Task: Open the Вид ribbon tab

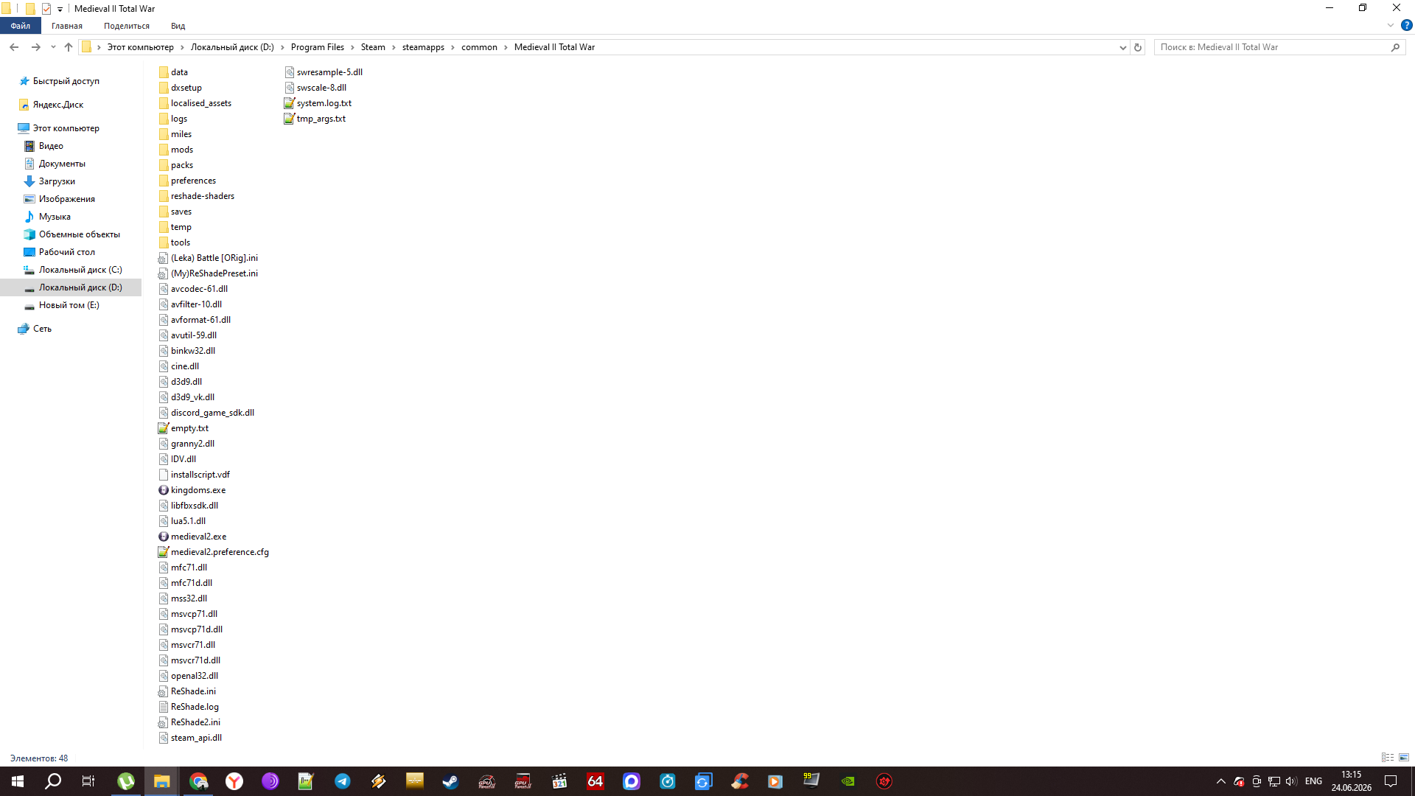Action: [178, 26]
